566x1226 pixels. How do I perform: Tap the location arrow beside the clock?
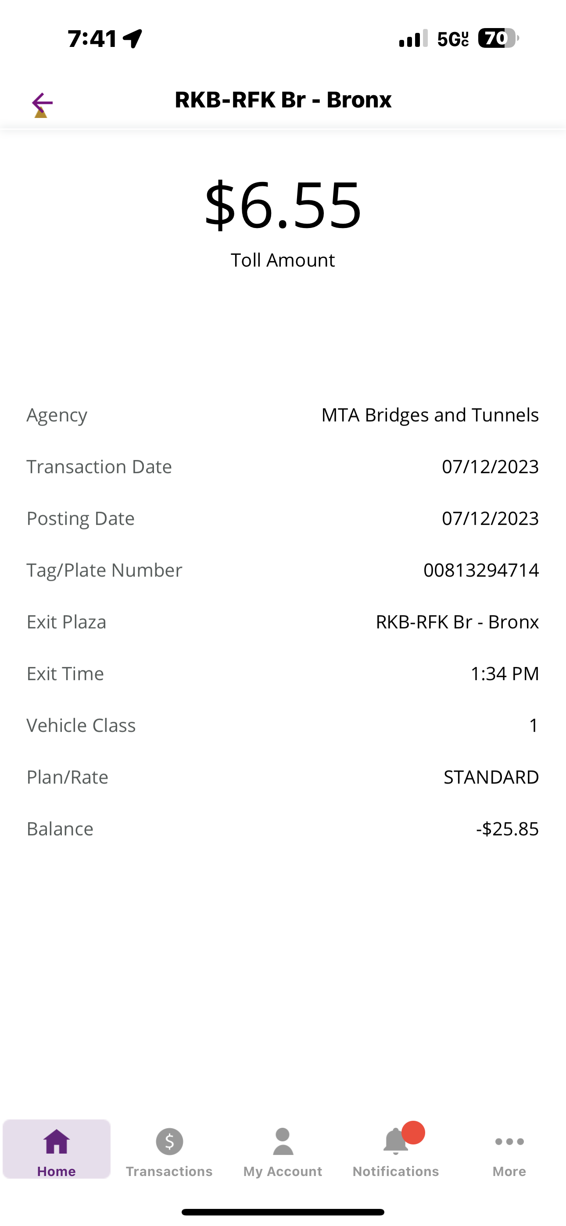tap(133, 39)
